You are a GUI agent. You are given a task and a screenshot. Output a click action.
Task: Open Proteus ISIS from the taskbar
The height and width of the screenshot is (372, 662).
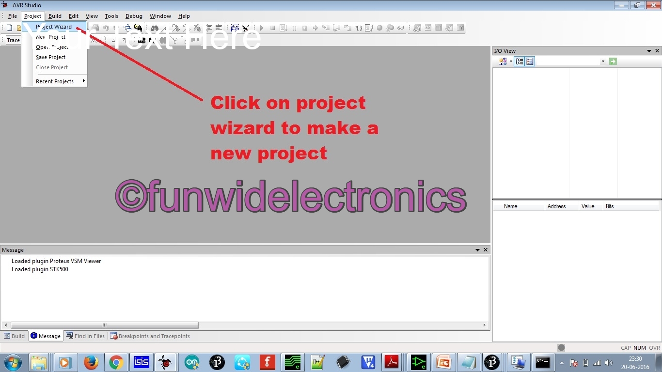(141, 362)
